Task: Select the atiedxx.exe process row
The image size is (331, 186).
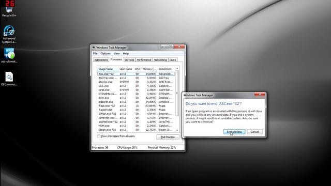Action: [136, 82]
